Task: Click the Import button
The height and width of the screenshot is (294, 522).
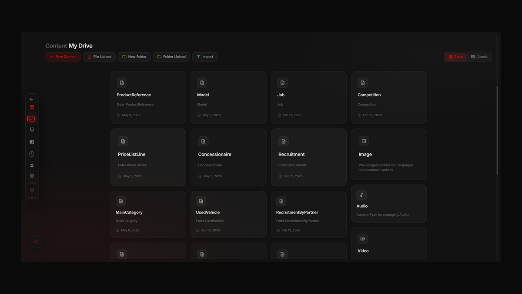Action: click(x=205, y=57)
